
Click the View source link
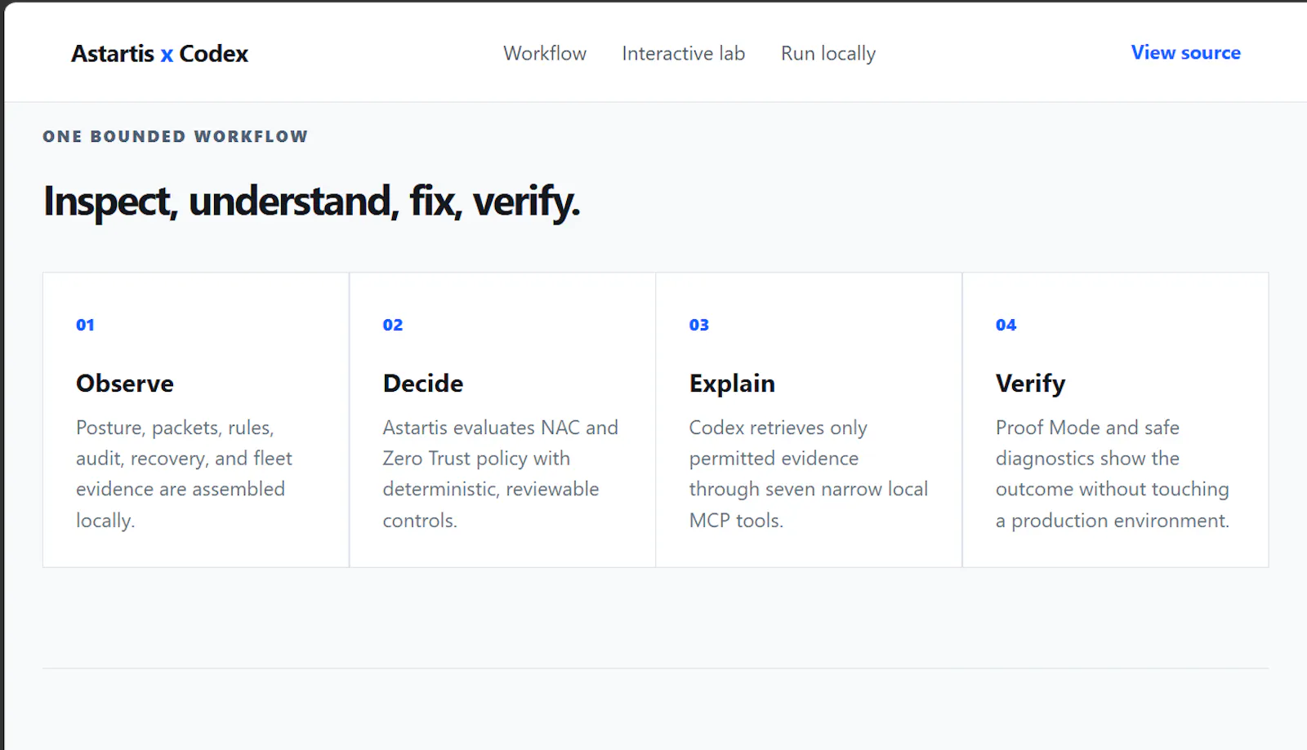[1185, 52]
